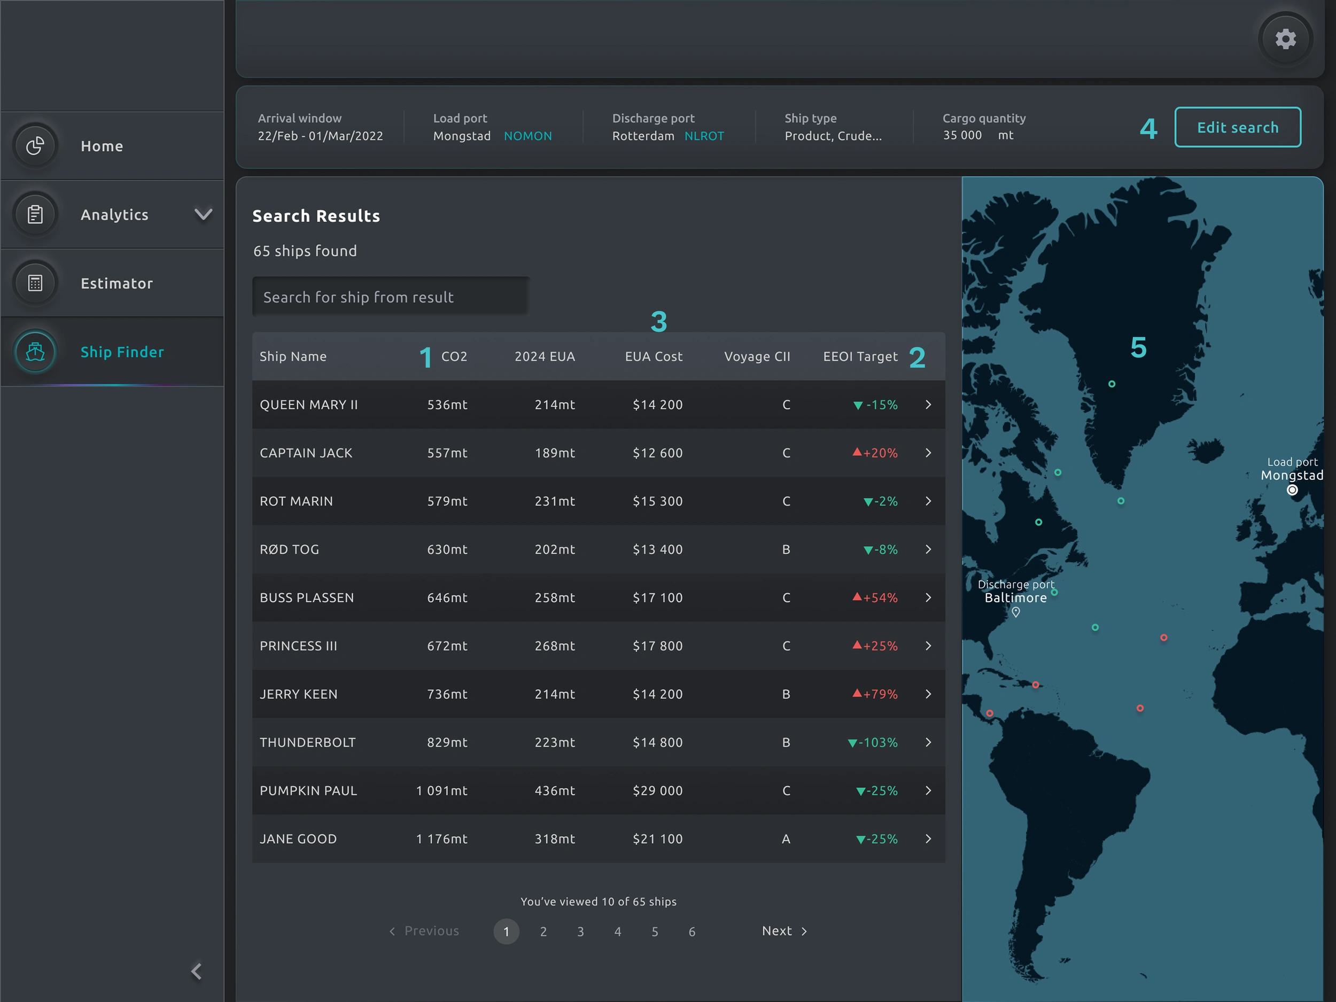Expand the Analytics submenu chevron
The height and width of the screenshot is (1002, 1336).
point(204,214)
